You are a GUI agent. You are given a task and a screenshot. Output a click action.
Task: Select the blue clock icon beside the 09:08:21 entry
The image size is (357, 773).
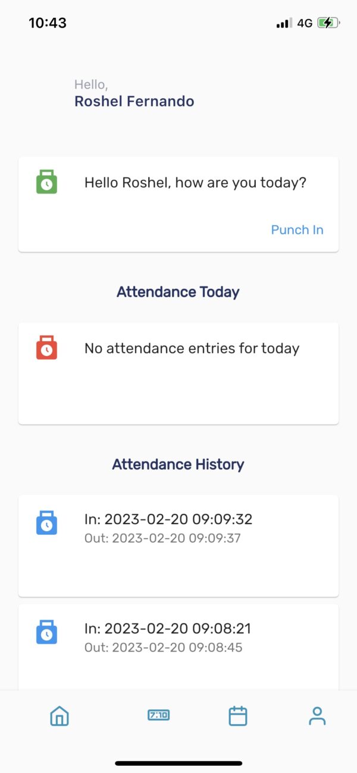(47, 632)
